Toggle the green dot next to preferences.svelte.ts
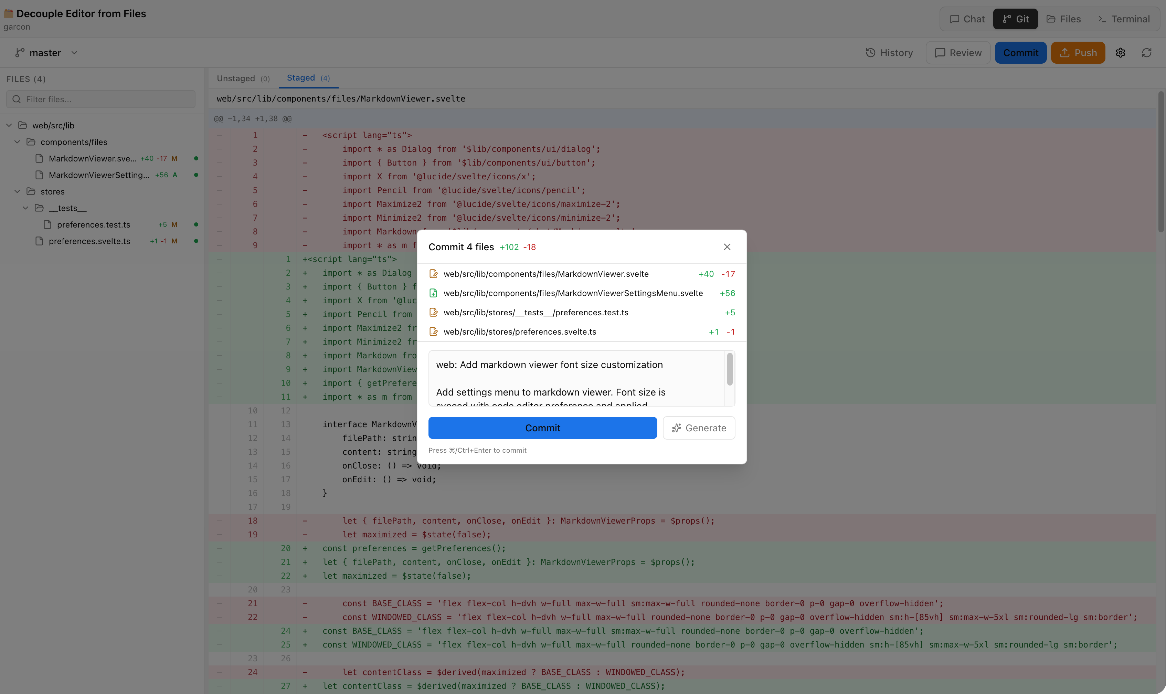This screenshot has height=694, width=1166. (x=197, y=241)
